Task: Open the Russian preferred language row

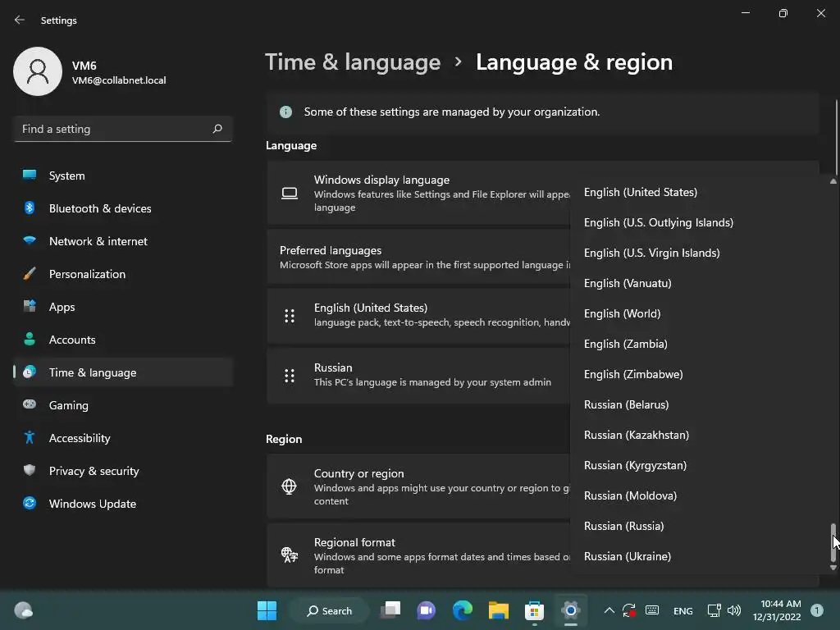Action: tap(418, 376)
